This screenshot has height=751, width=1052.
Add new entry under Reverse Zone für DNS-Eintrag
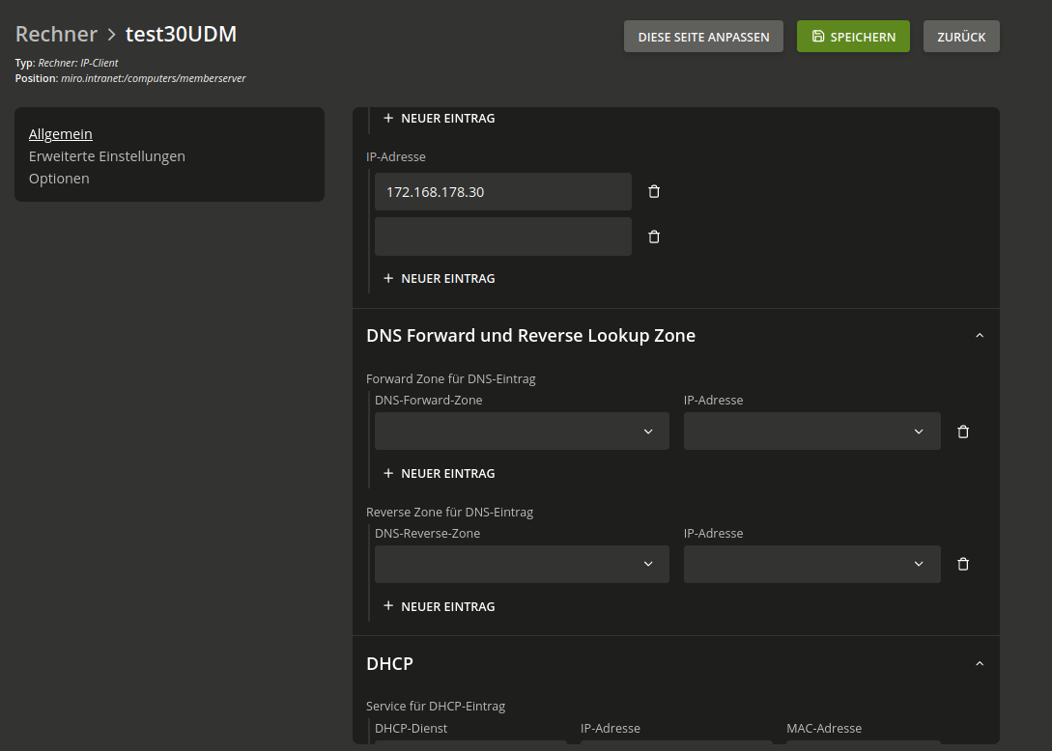pos(440,607)
